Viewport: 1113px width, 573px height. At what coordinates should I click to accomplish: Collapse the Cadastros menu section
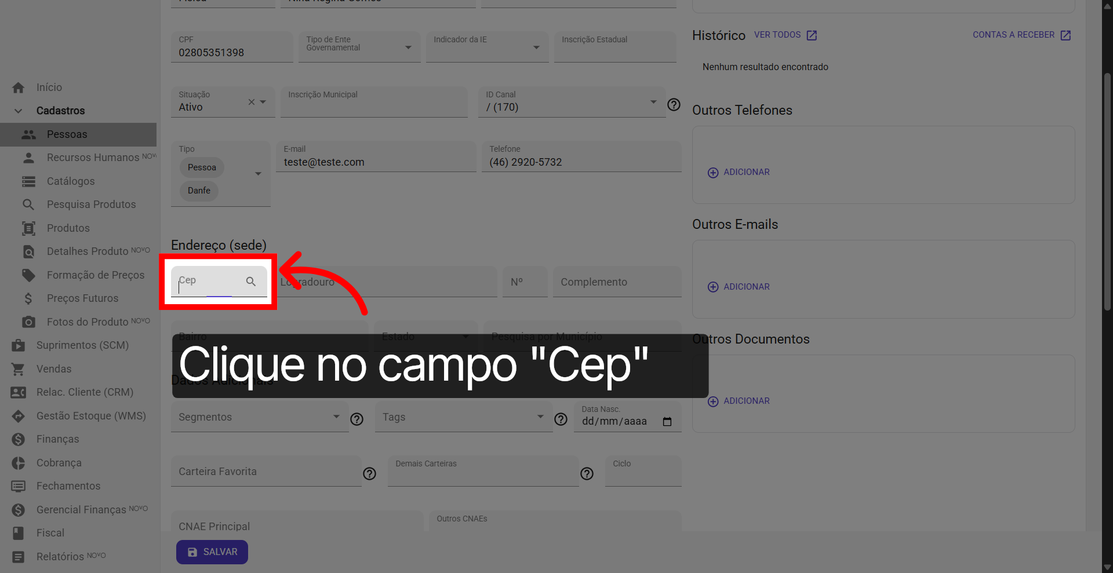[18, 111]
